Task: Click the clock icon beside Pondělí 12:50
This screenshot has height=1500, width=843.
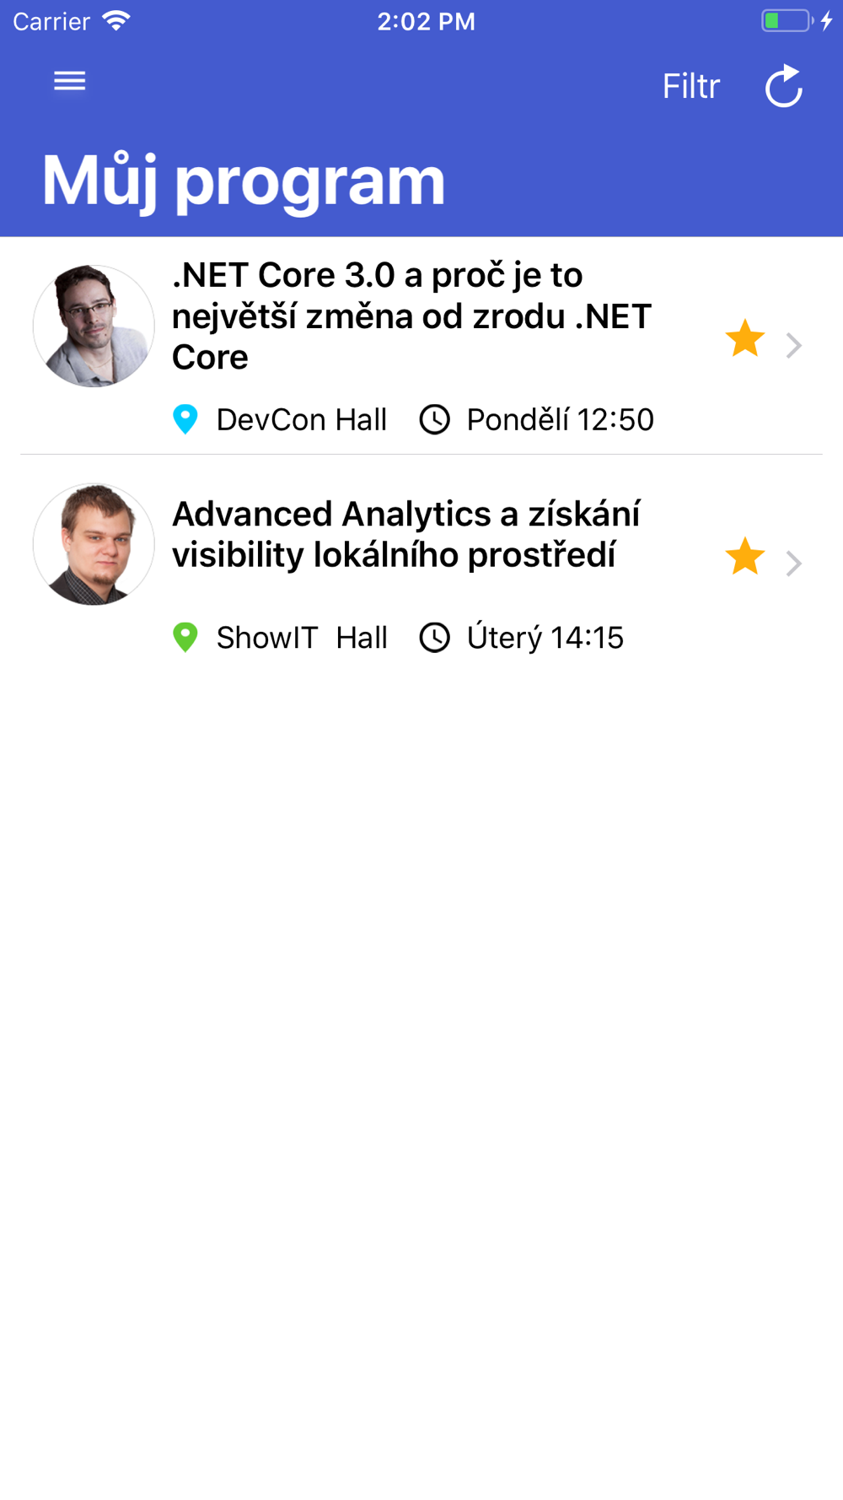Action: tap(435, 419)
